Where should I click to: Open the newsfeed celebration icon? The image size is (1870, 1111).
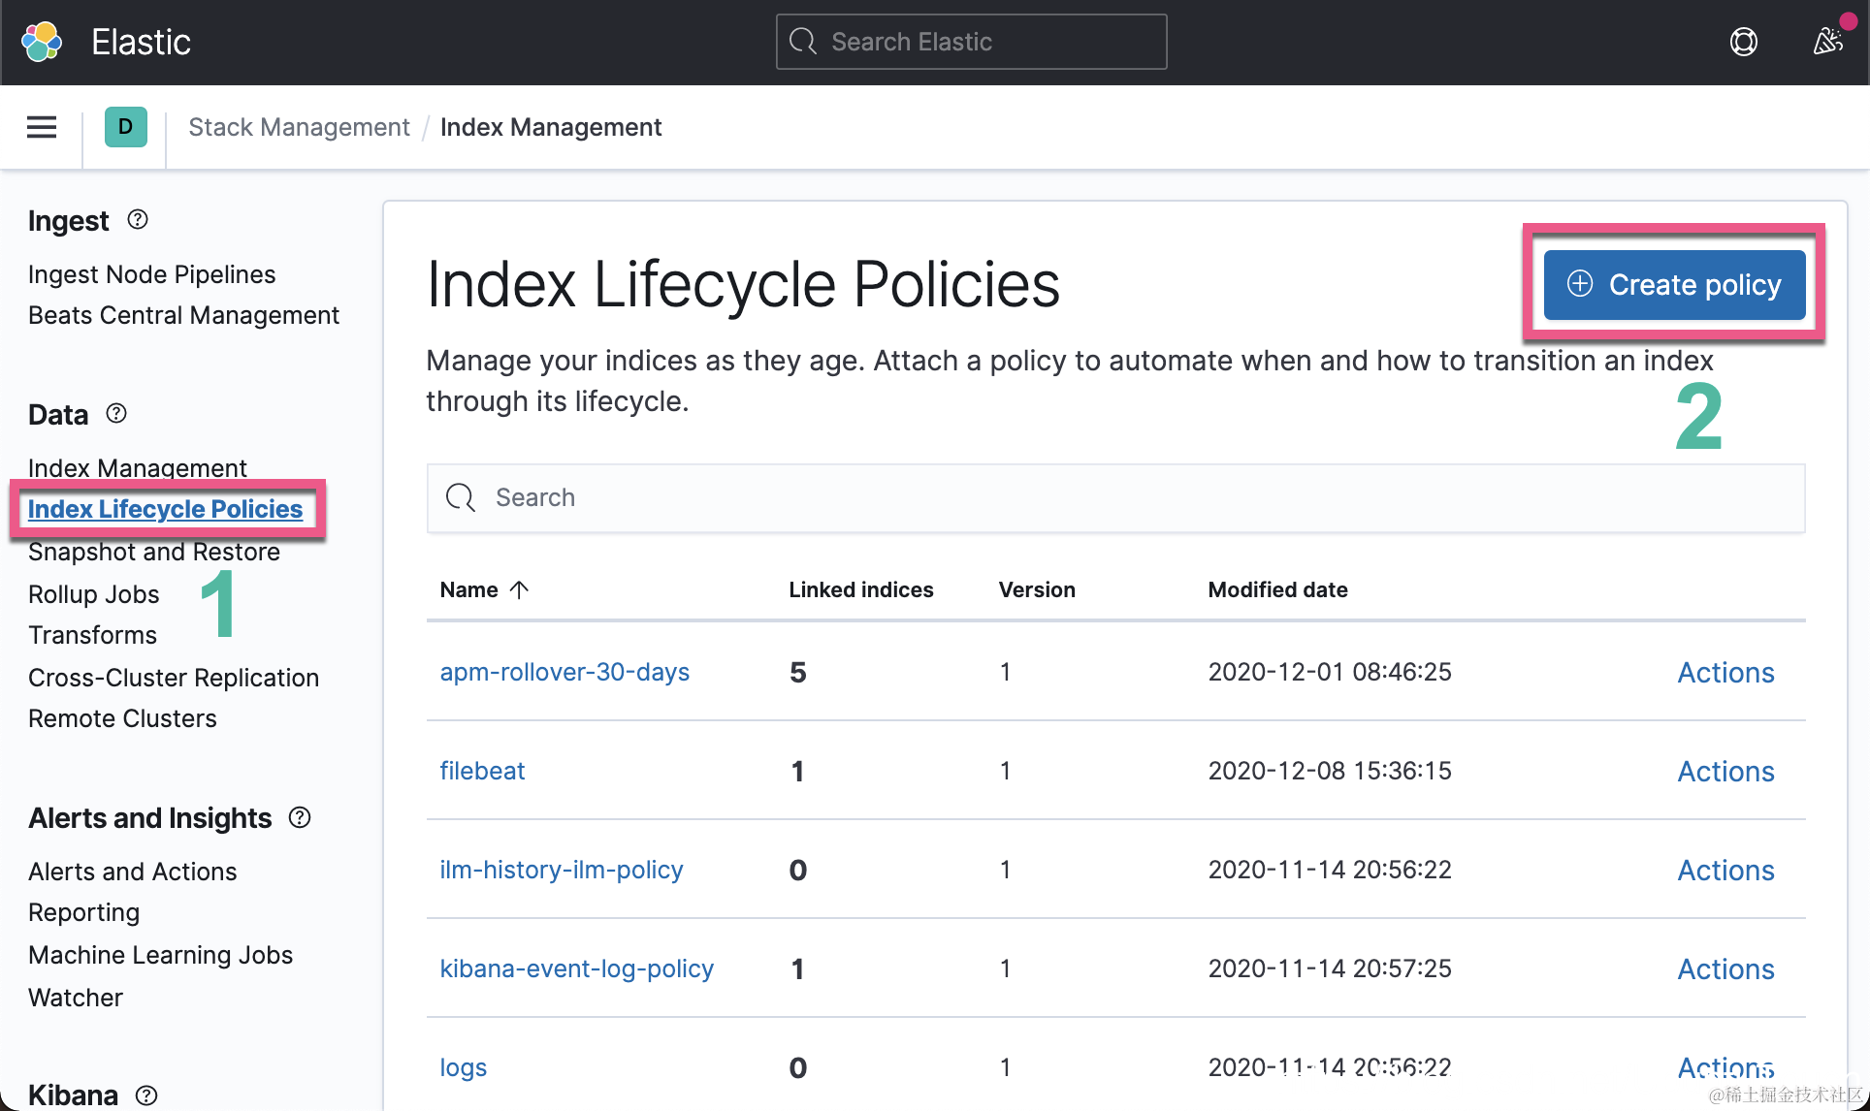point(1827,42)
